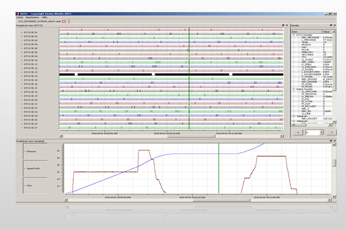Click the Item column header in Details
This screenshot has height=230, width=346.
pos(307,32)
